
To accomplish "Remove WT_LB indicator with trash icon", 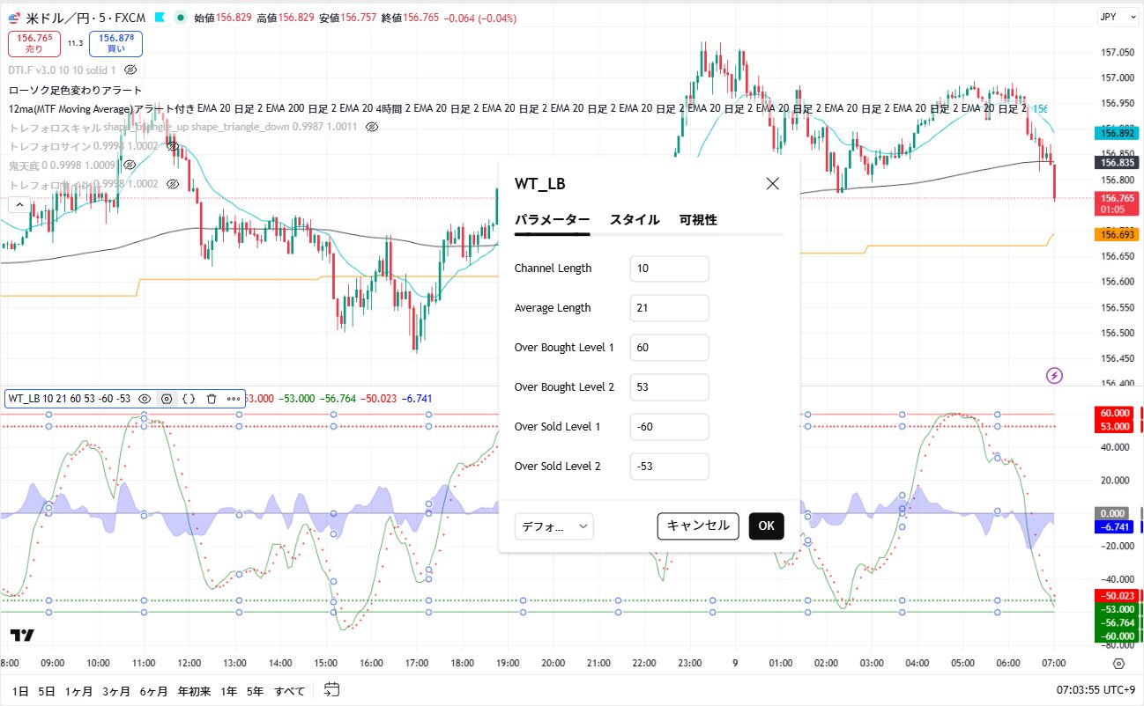I will (x=212, y=399).
